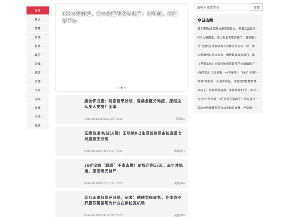Click timestamp Mon Mar 10 10:02:19 SGT 2025
This screenshot has width=289, height=217.
click(104, 119)
